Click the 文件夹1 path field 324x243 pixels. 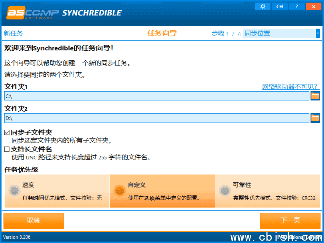point(156,96)
